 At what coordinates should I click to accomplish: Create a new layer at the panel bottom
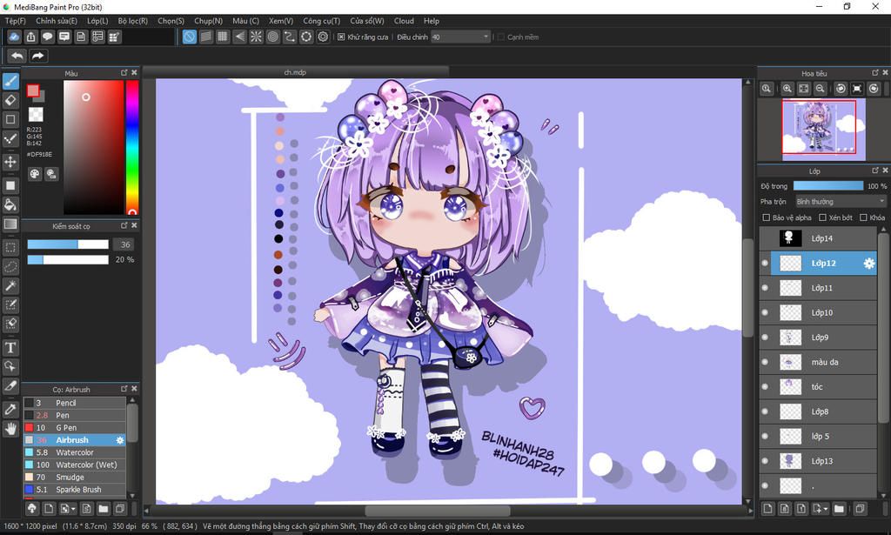767,508
